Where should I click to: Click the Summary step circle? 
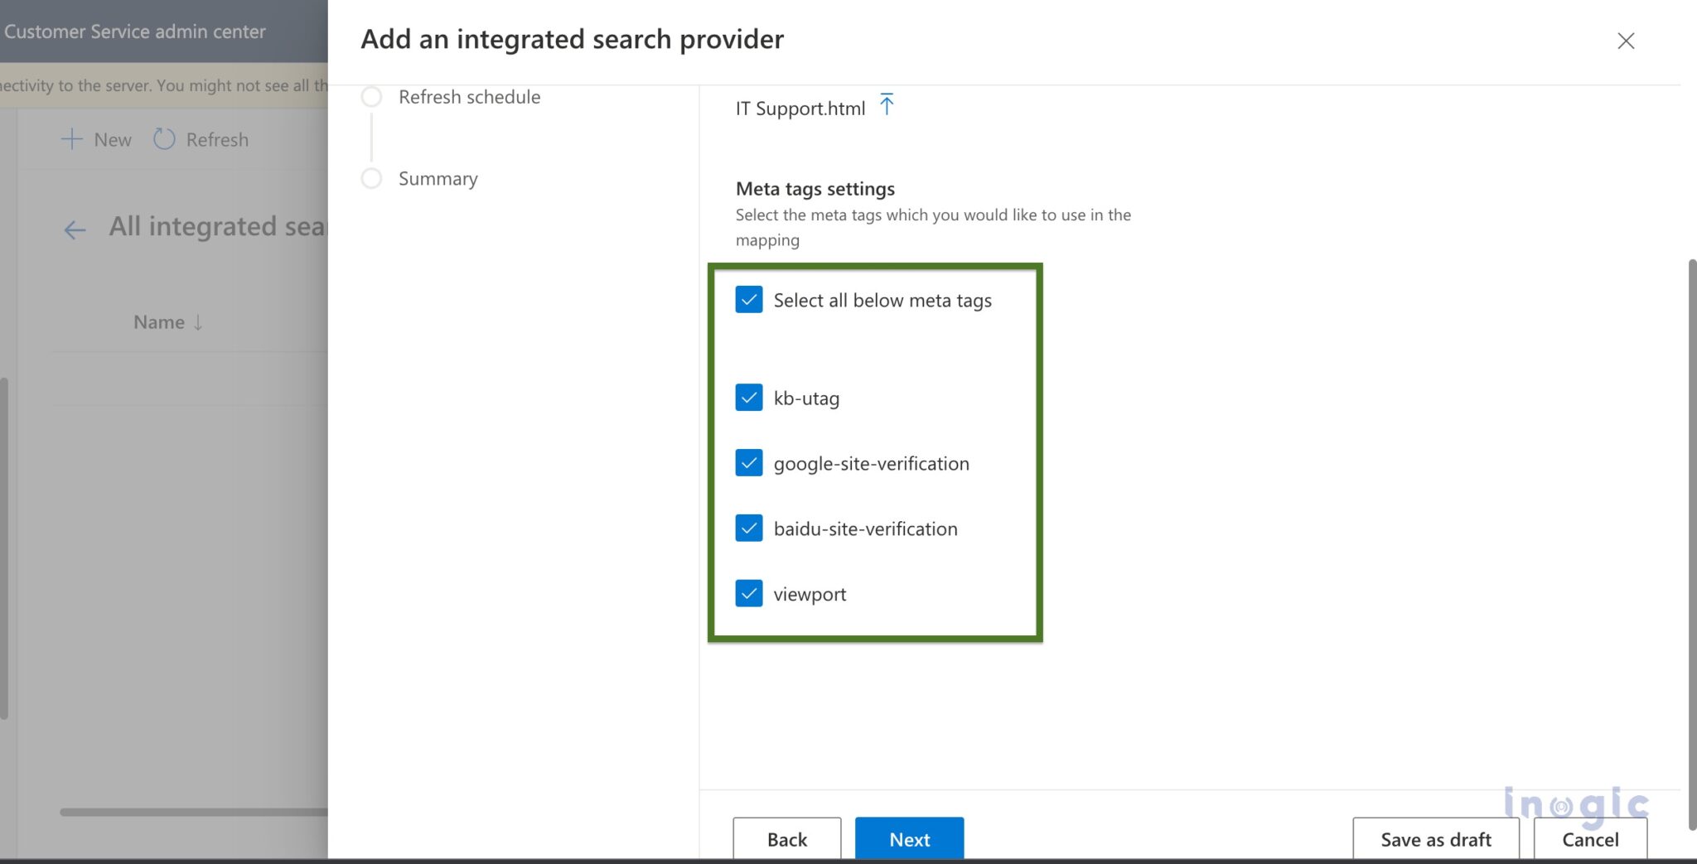click(371, 178)
